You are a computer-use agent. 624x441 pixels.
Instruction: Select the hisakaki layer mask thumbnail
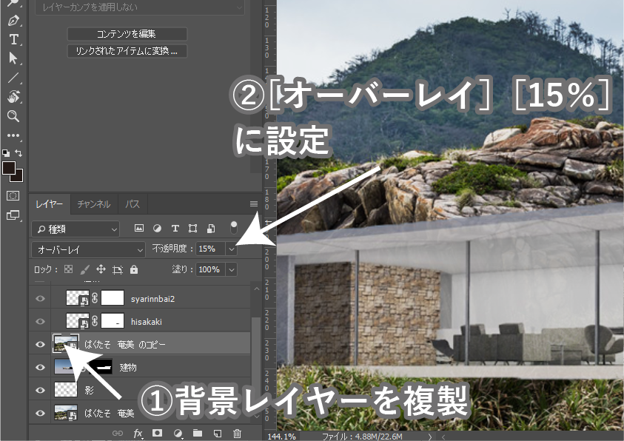(113, 321)
